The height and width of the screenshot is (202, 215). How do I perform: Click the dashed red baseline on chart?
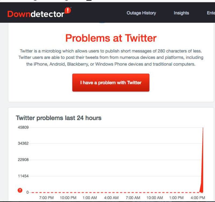click(x=115, y=192)
